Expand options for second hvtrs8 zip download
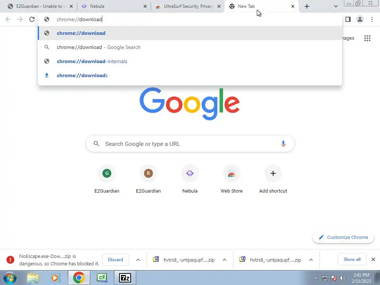This screenshot has width=380, height=285. pyautogui.click(x=311, y=259)
